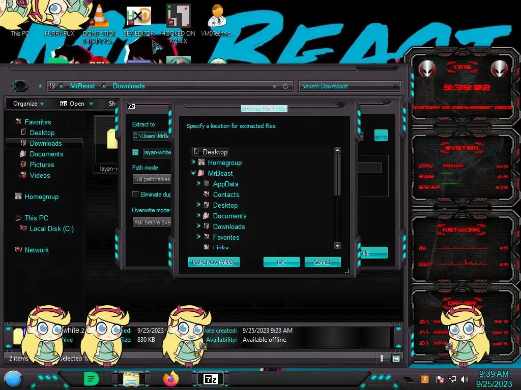Open the VM0Technic desktop icon

tap(217, 20)
